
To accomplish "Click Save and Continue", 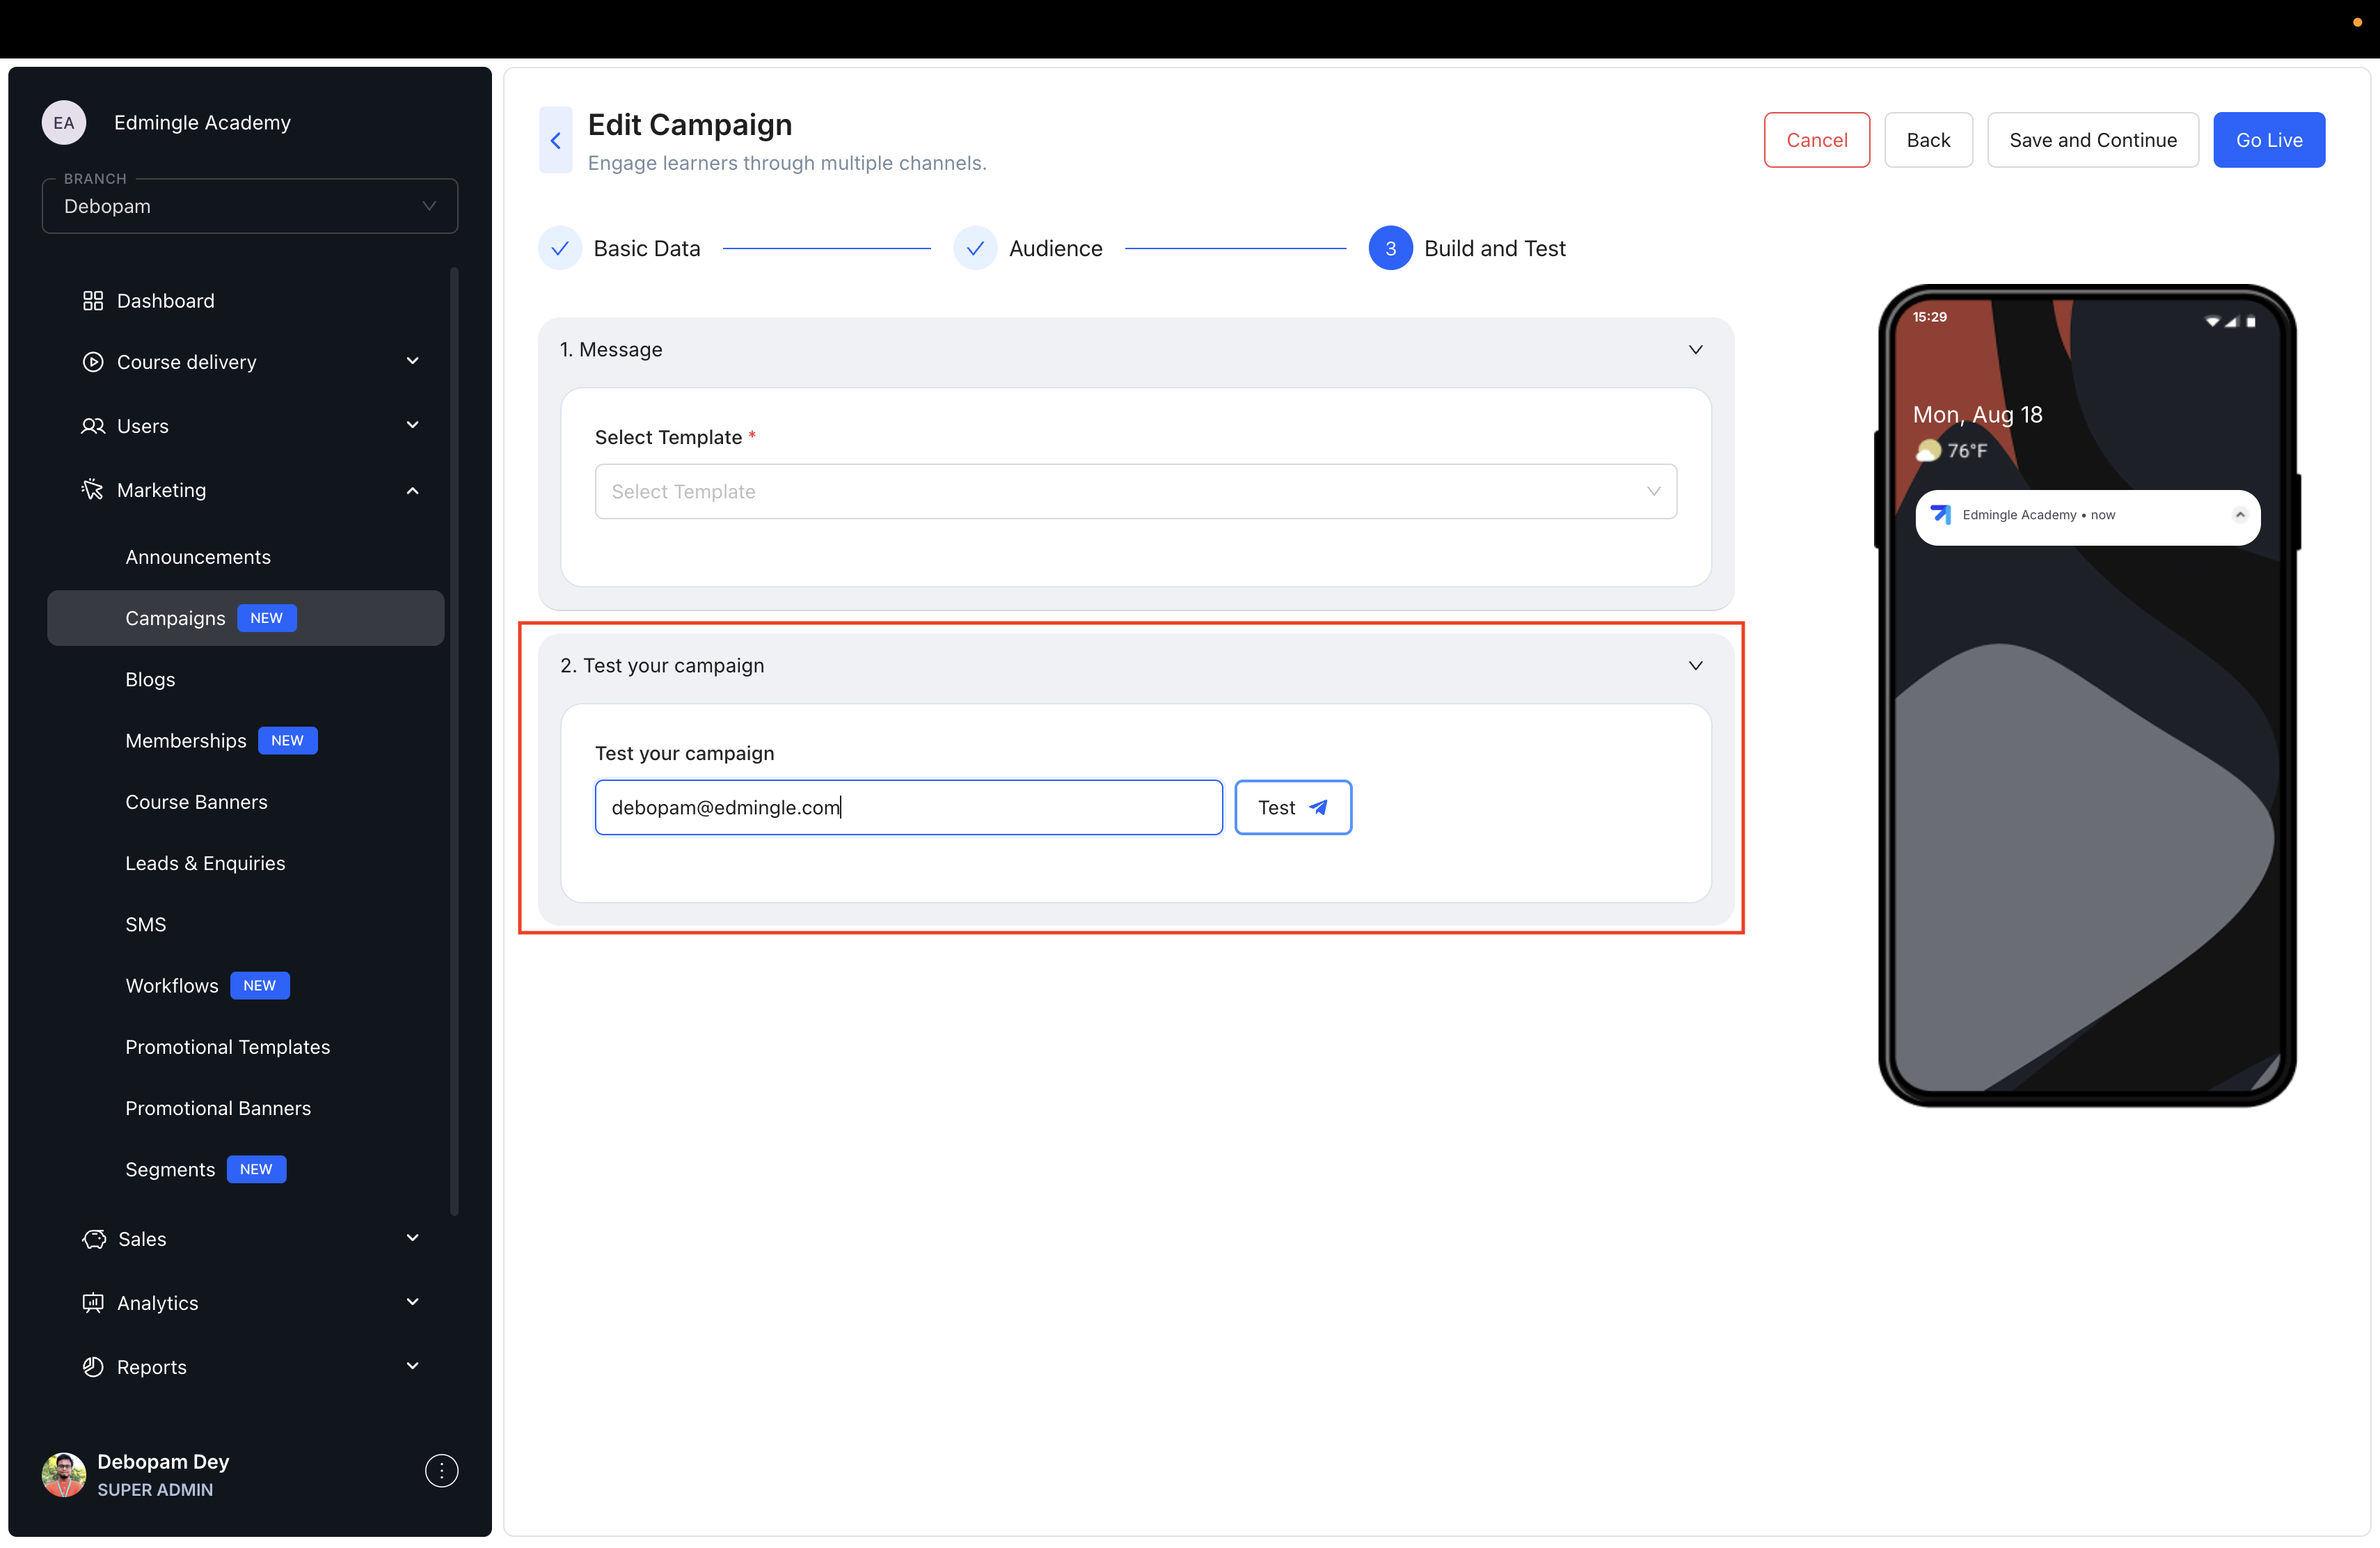I will click(2093, 140).
